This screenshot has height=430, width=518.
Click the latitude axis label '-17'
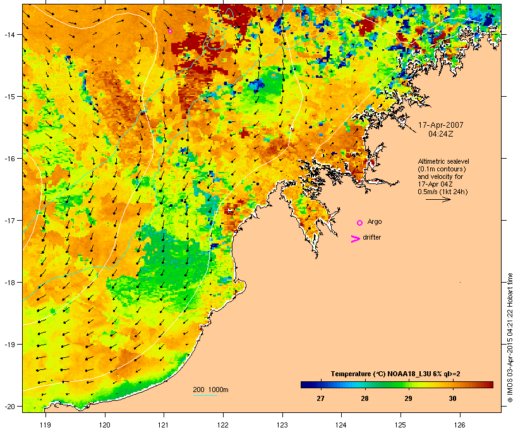pos(9,220)
